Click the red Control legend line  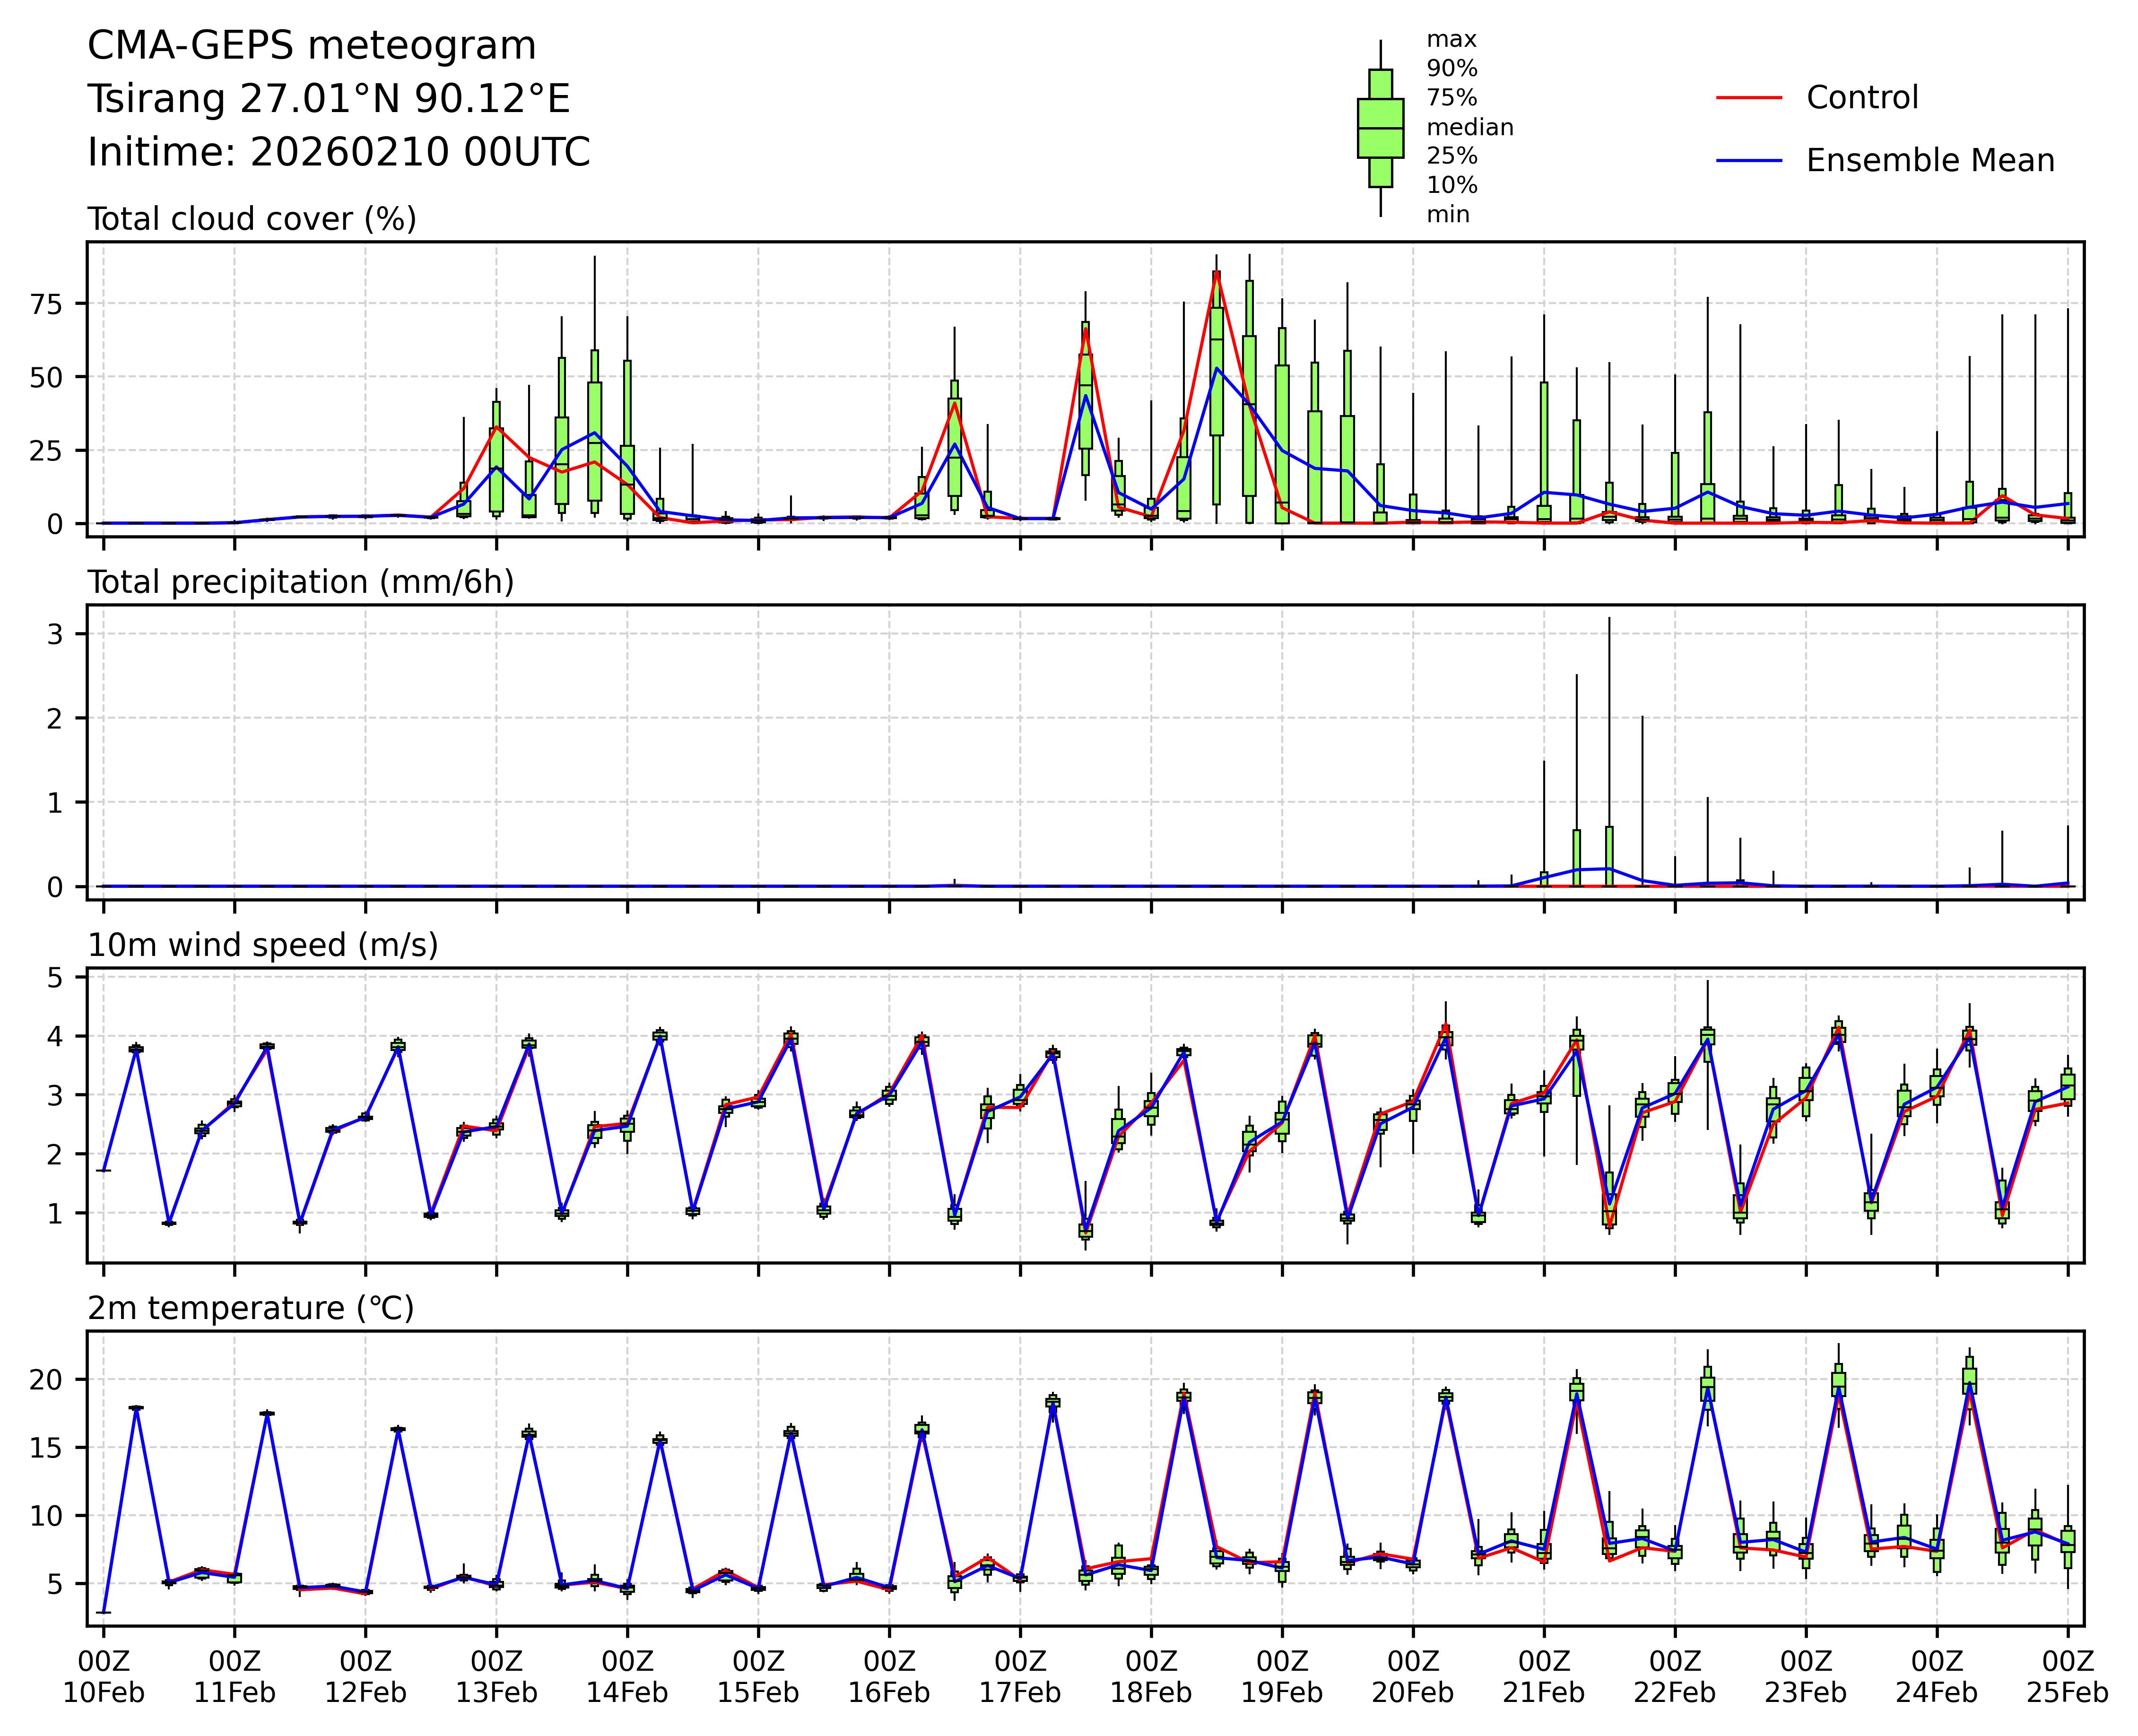coord(1749,98)
